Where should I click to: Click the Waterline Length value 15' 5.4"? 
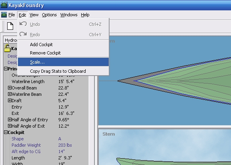click(66, 82)
